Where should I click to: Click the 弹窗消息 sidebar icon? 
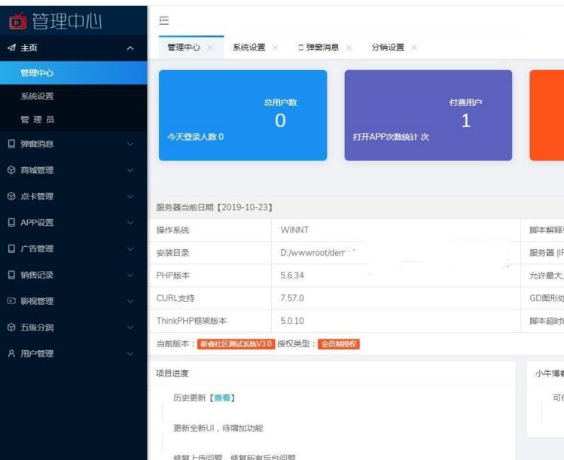click(x=11, y=144)
